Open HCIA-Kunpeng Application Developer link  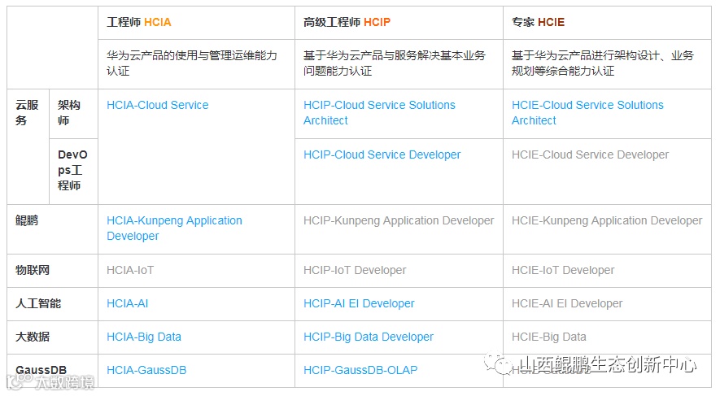click(174, 228)
